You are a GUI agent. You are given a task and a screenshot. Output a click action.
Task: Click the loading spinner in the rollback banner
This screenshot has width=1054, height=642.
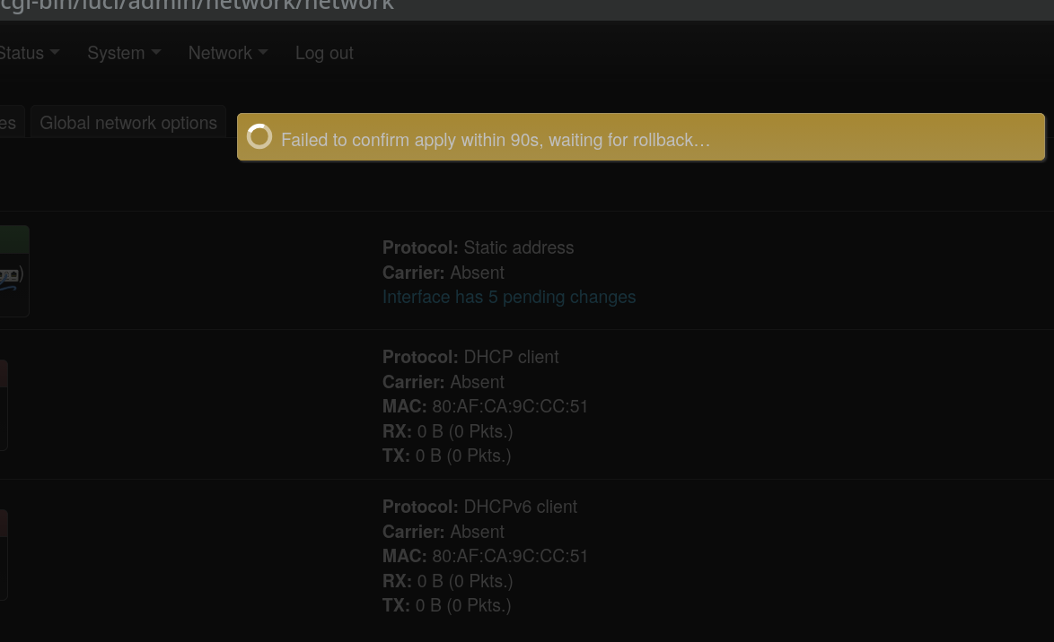pos(259,136)
